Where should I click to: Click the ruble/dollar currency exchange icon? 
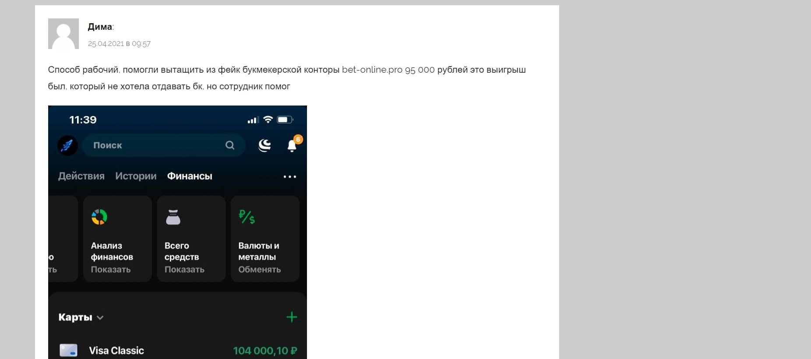pos(247,217)
